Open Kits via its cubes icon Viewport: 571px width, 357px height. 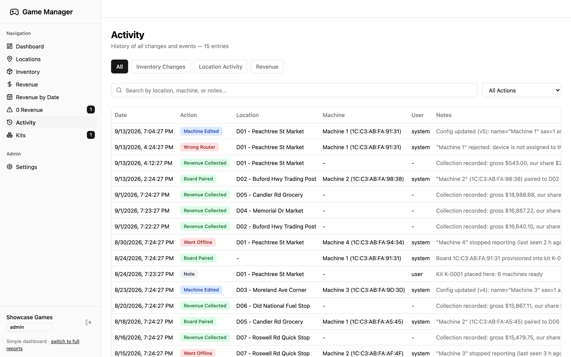pyautogui.click(x=10, y=135)
